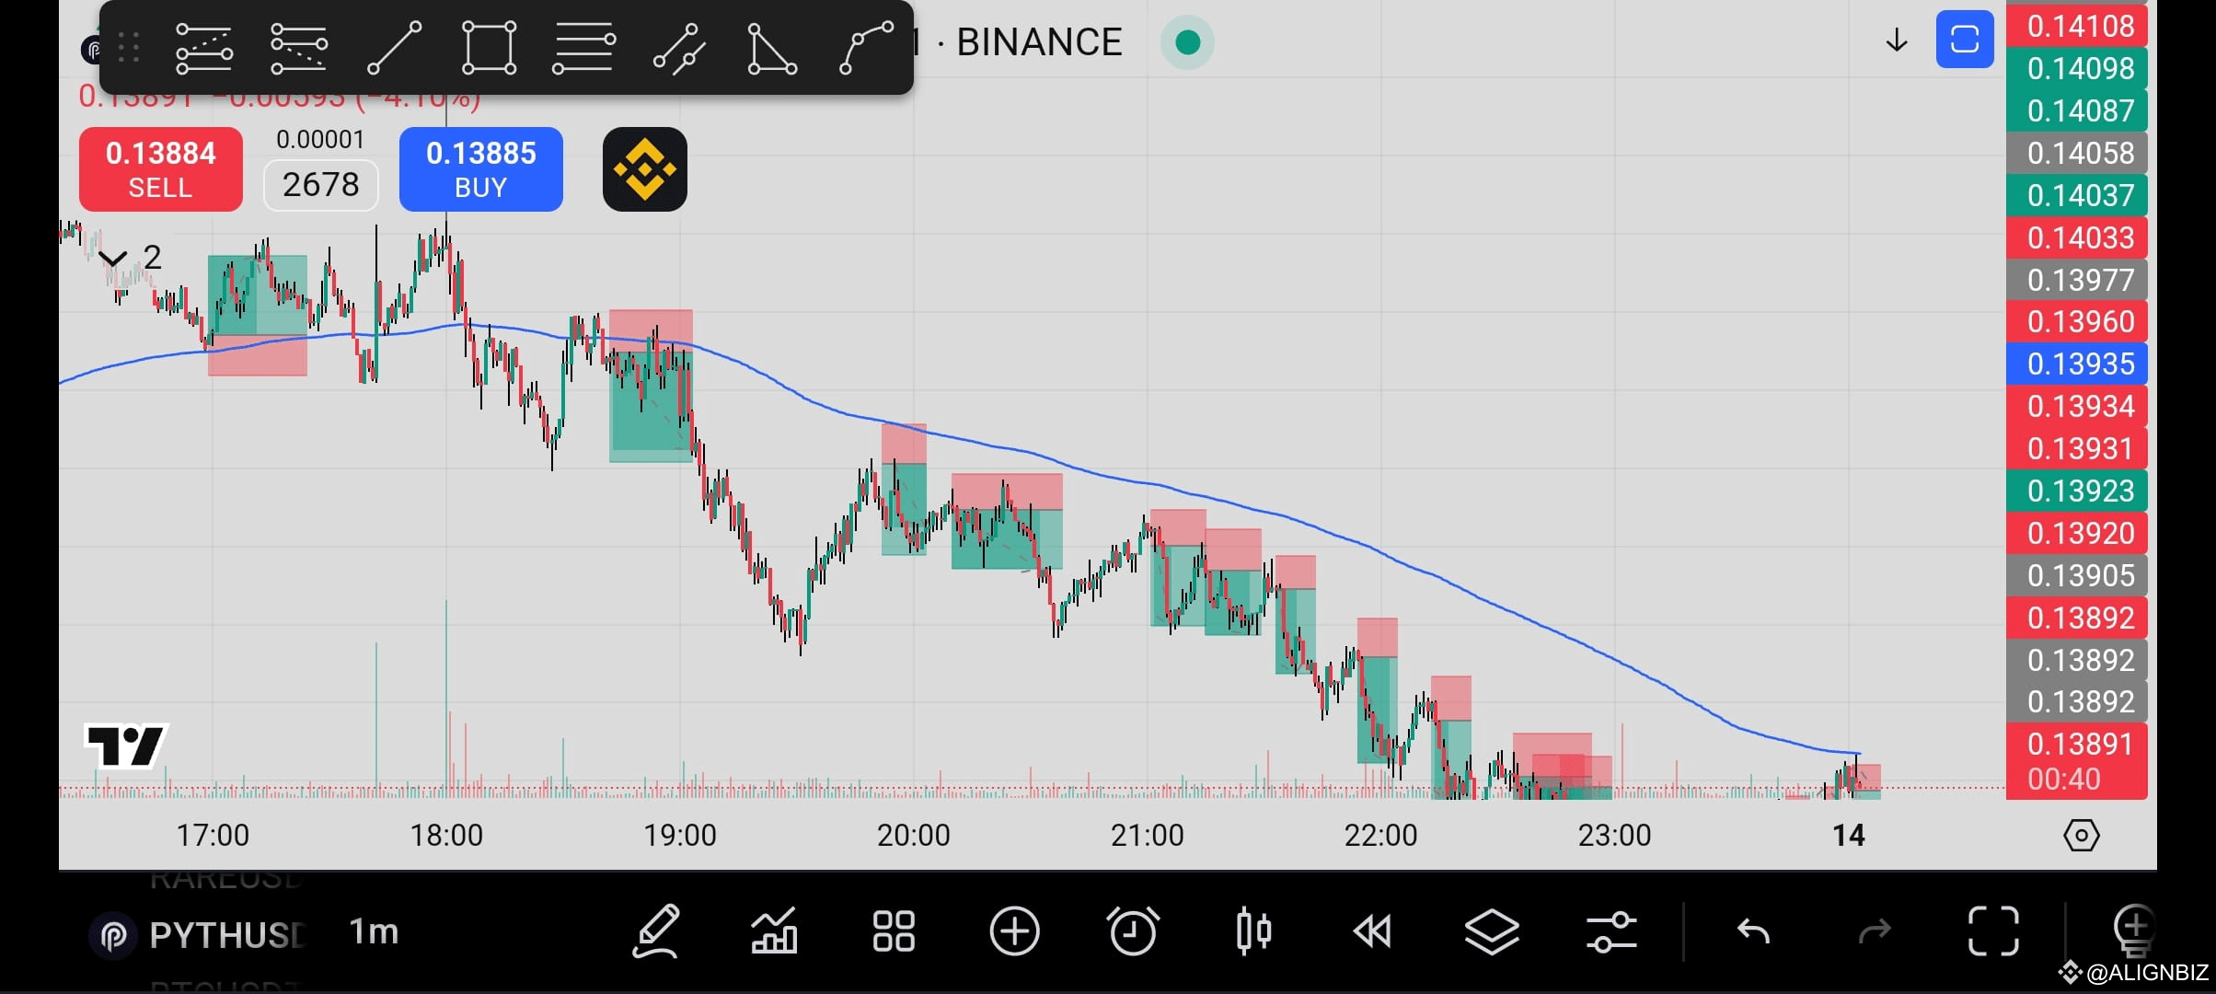Pick the Trend Line drawing tool

(x=394, y=47)
